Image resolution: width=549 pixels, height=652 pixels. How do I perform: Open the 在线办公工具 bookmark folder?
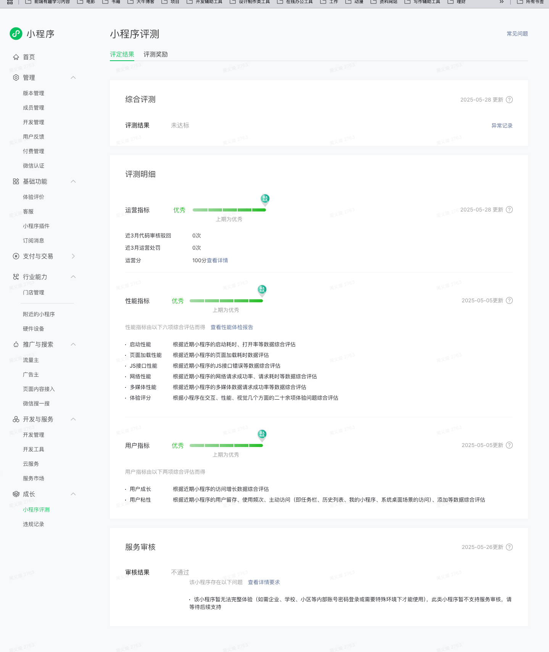point(295,2)
